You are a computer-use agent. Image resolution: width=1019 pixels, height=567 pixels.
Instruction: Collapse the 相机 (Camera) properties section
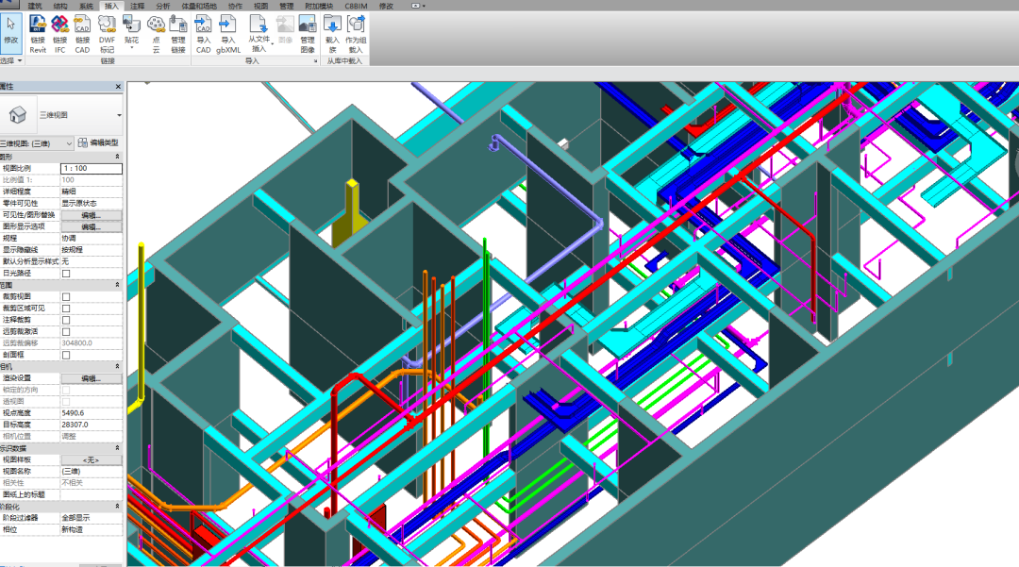pyautogui.click(x=118, y=366)
